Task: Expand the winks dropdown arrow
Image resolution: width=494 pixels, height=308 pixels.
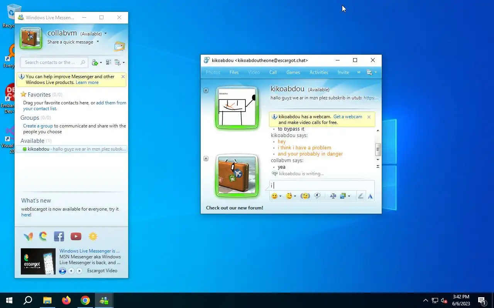Action: click(295, 196)
